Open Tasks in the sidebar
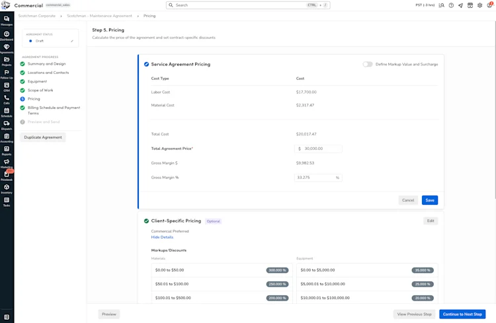 click(x=7, y=202)
